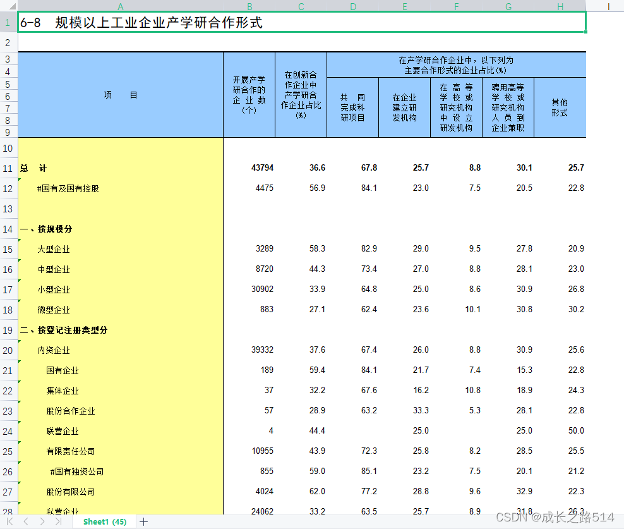
Task: Select row 2 header
Action: click(9, 42)
